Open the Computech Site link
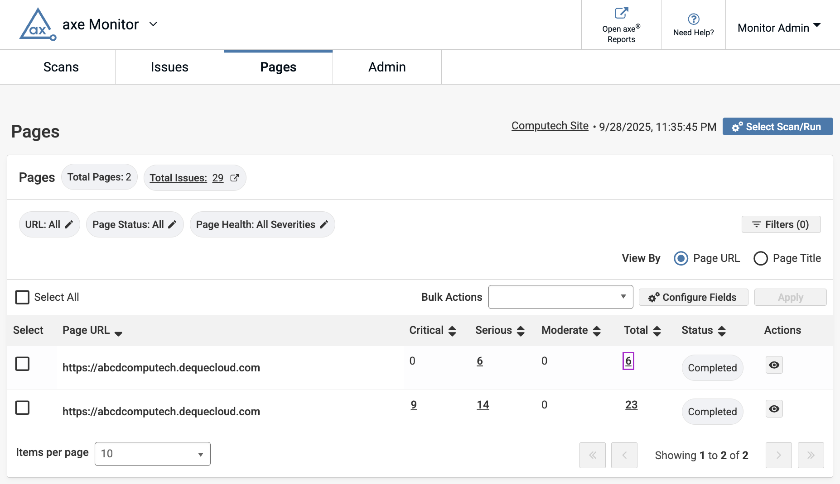840x484 pixels. point(550,126)
